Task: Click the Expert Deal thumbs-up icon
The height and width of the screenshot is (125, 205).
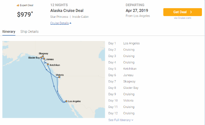Action: 18,5
